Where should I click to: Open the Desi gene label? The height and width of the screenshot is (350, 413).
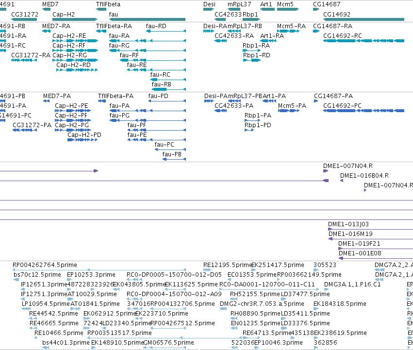pos(209,4)
